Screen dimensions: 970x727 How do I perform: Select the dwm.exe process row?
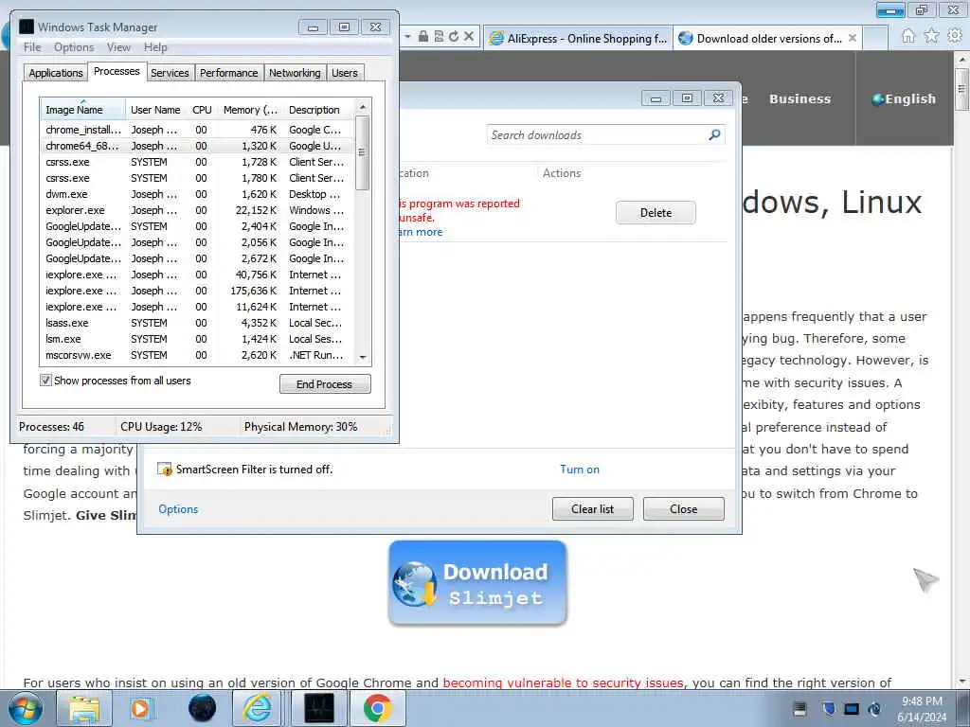[198, 194]
